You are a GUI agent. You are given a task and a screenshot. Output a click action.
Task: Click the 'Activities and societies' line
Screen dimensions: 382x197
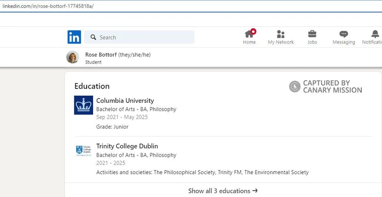click(202, 172)
